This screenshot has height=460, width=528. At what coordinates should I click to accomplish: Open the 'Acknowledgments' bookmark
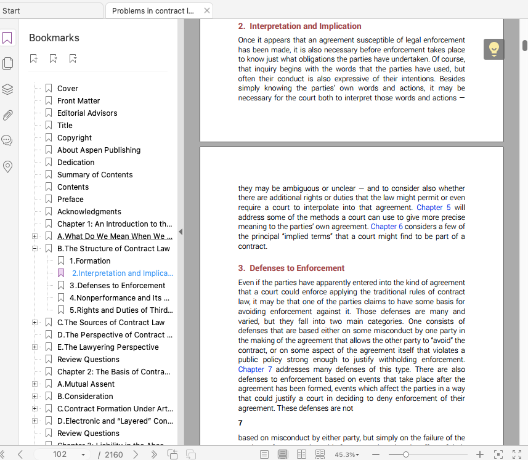click(x=89, y=212)
